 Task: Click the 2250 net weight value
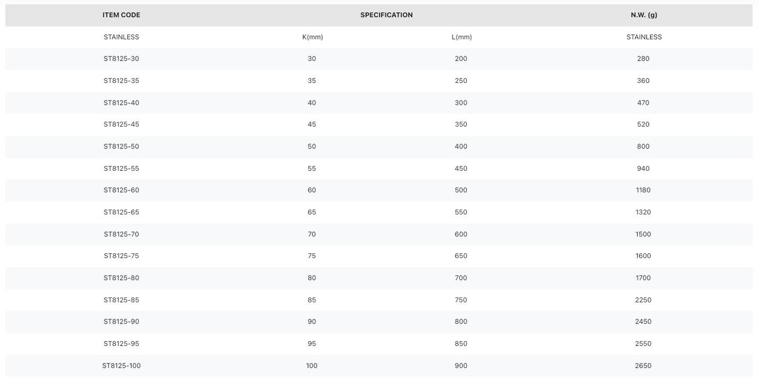click(x=643, y=300)
